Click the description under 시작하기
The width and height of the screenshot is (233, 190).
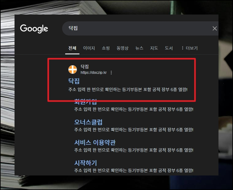(134, 171)
